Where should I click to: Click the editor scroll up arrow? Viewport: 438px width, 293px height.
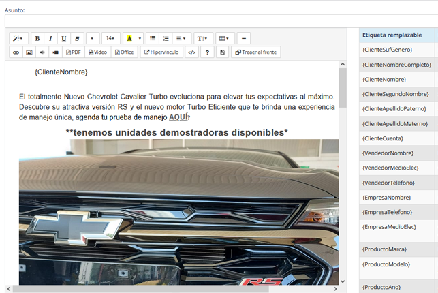(343, 64)
